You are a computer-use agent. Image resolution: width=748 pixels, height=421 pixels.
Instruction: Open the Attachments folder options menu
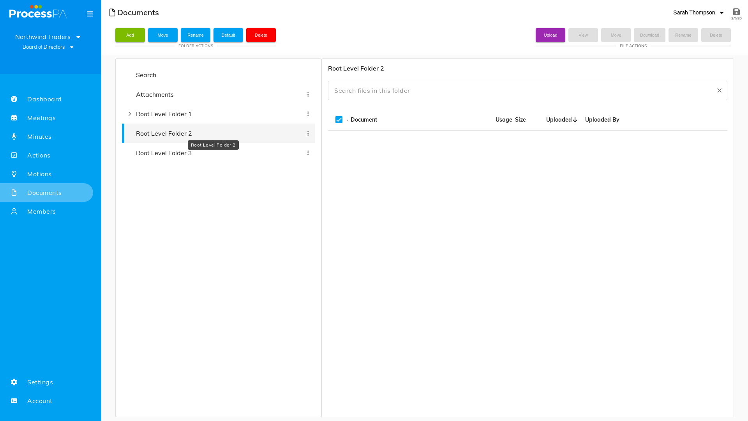(x=308, y=94)
